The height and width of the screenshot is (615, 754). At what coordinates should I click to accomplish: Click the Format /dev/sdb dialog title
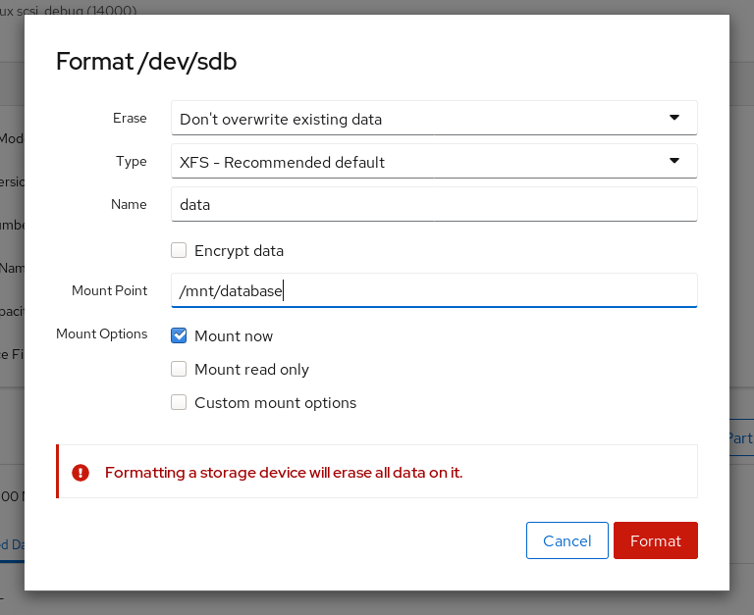pyautogui.click(x=146, y=62)
